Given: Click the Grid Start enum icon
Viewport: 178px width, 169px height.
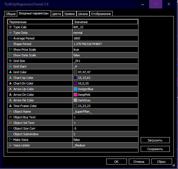Looking at the screenshot, I should [10, 66].
